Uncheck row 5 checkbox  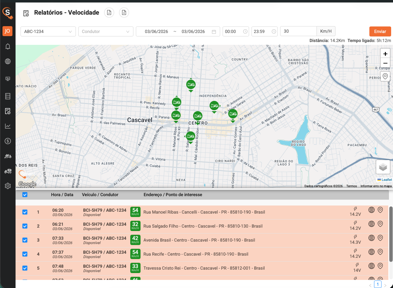(25, 268)
